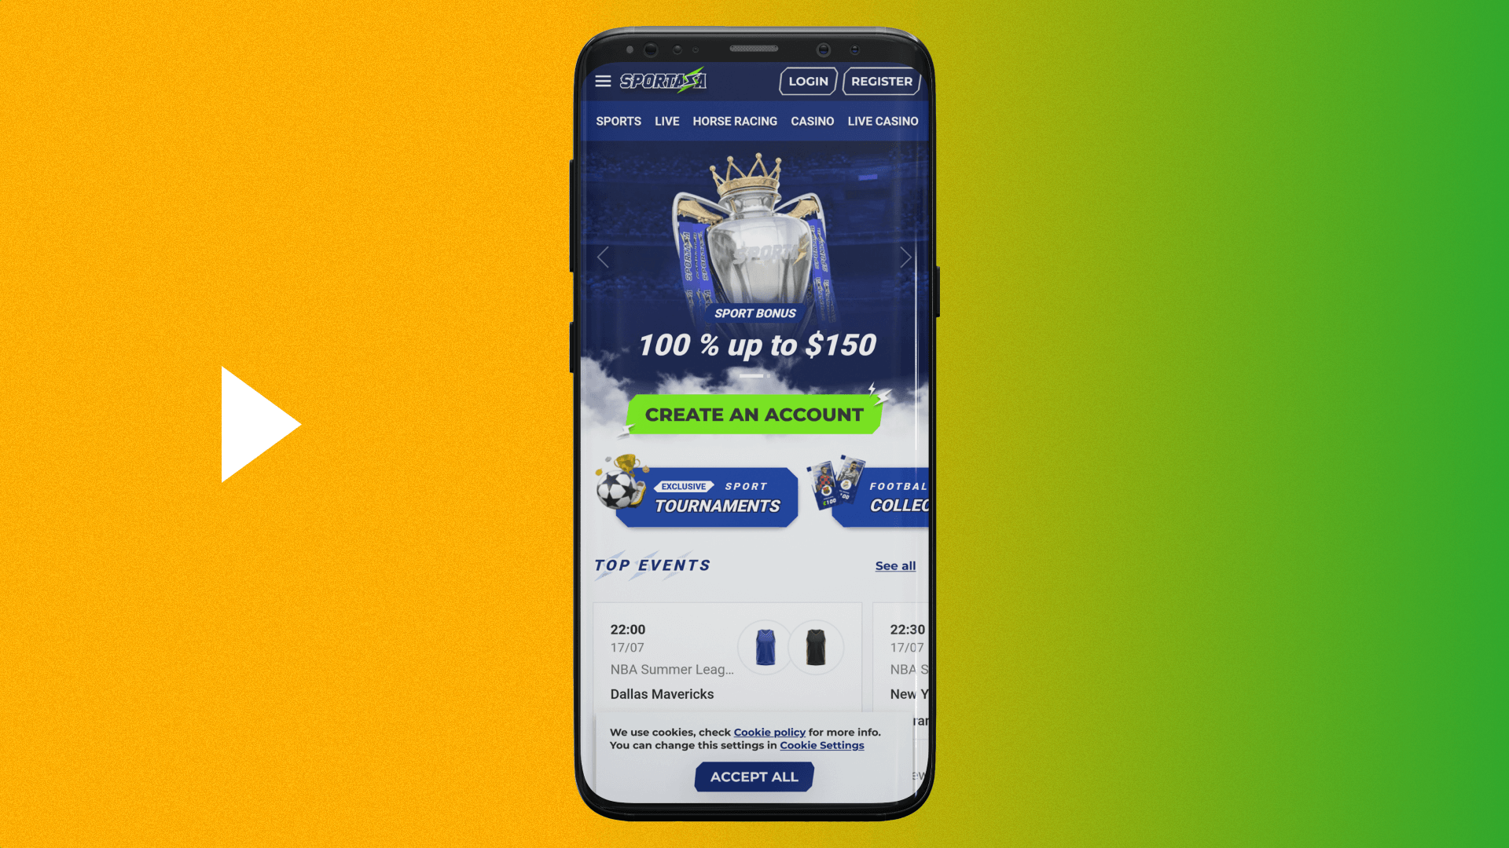Click the CREATE AN ACCOUNT button
The width and height of the screenshot is (1509, 848).
point(754,414)
